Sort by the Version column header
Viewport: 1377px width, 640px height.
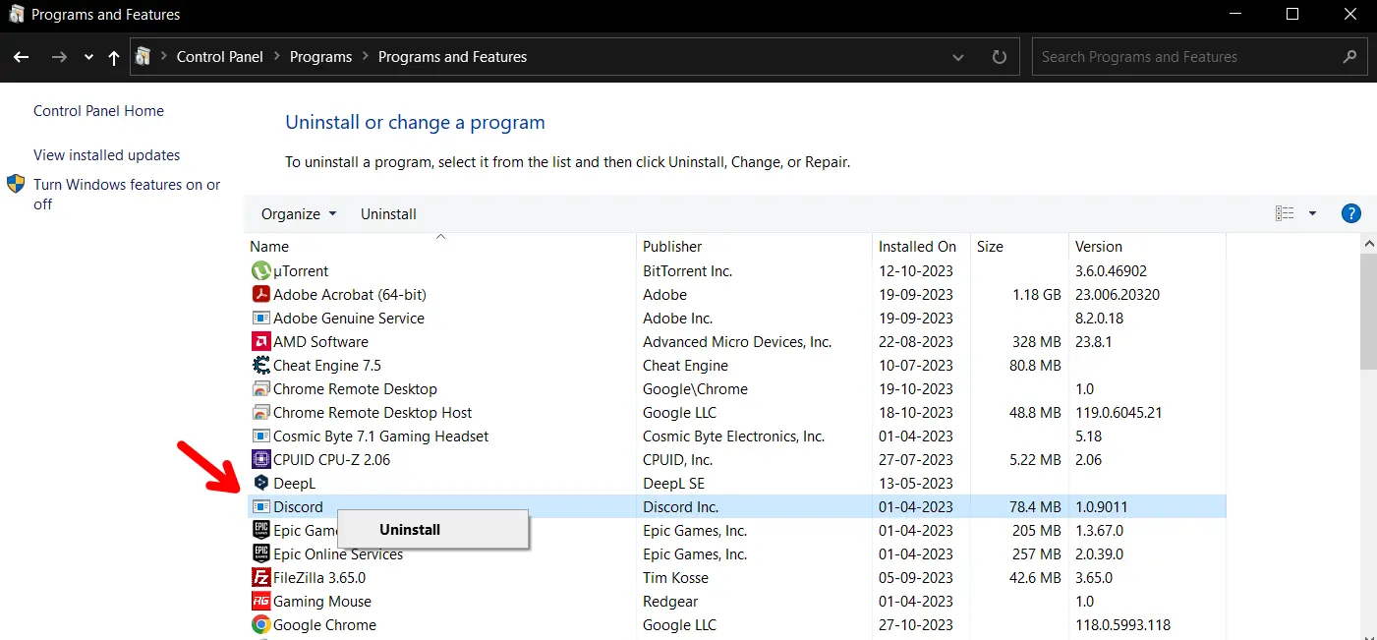(1147, 246)
